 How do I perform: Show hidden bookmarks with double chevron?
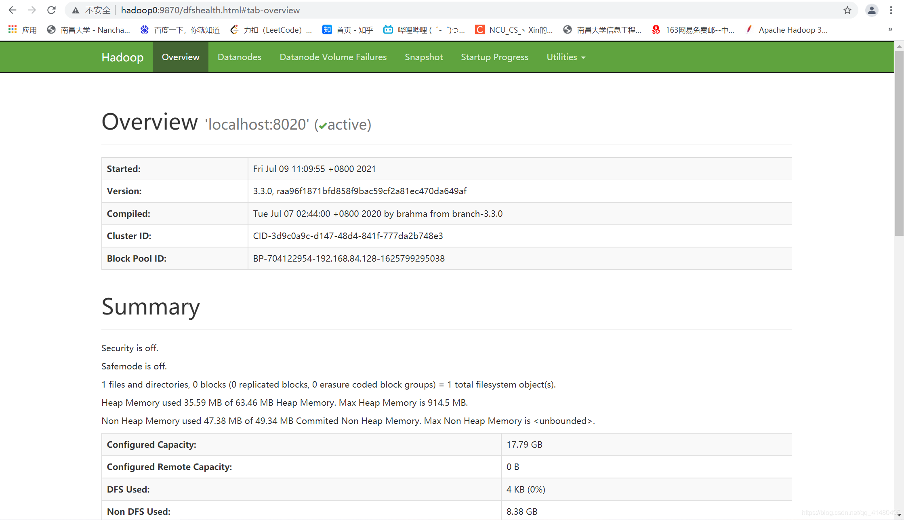tap(890, 29)
